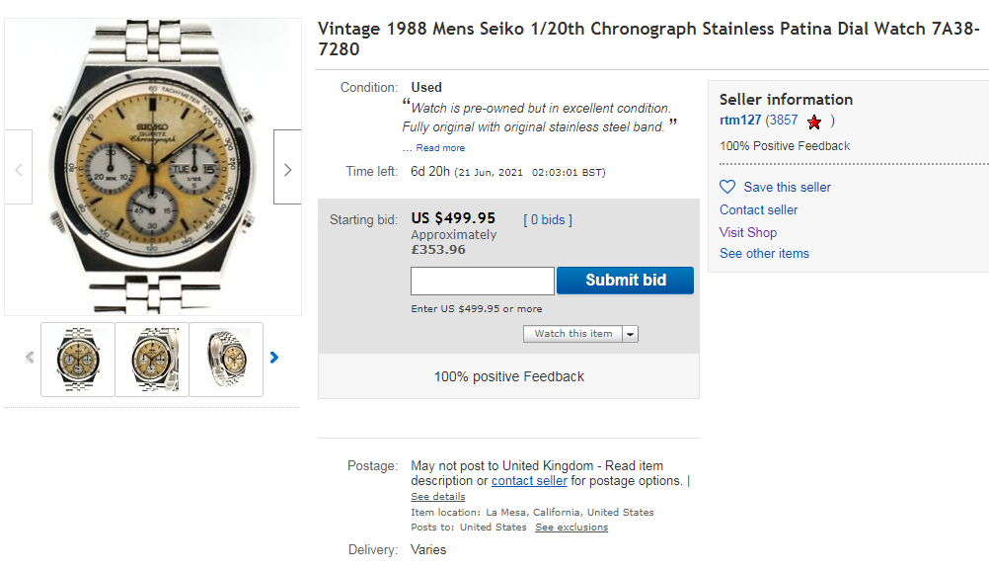Click the red shooting star feedback icon
989x570 pixels.
(814, 121)
